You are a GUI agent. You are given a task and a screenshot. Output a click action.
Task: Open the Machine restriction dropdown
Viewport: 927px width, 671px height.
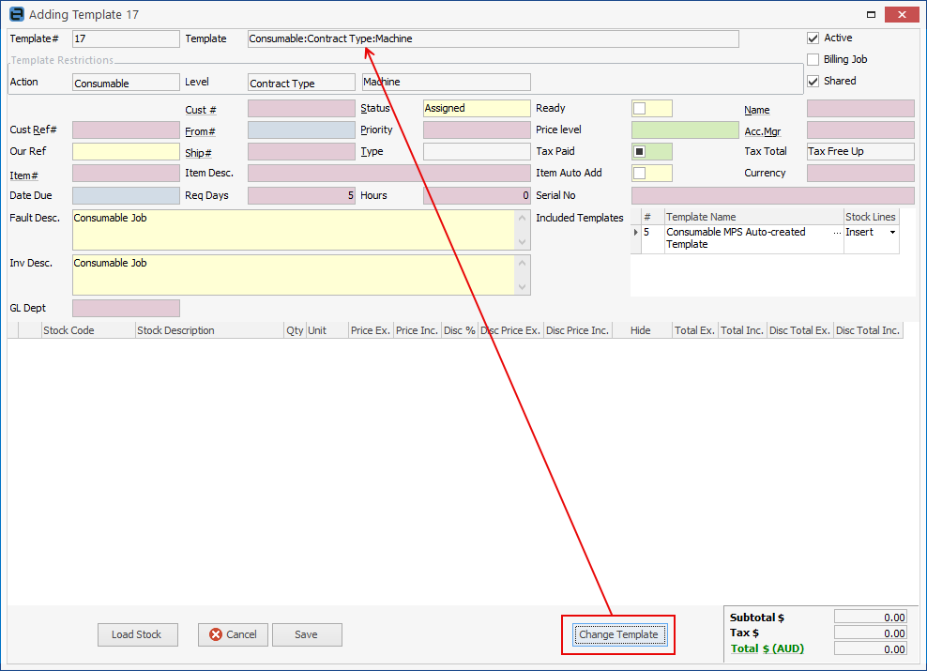[x=447, y=83]
